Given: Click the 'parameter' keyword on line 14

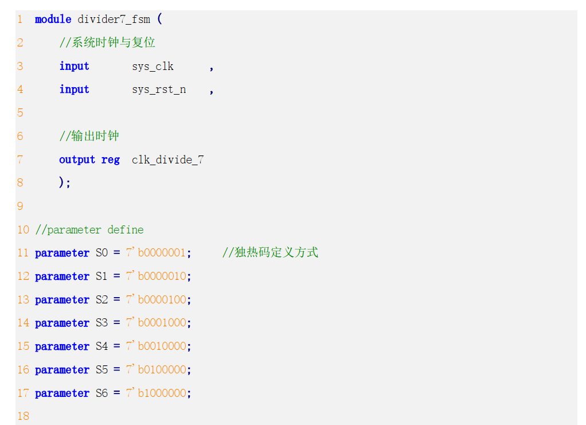Looking at the screenshot, I should pos(62,323).
